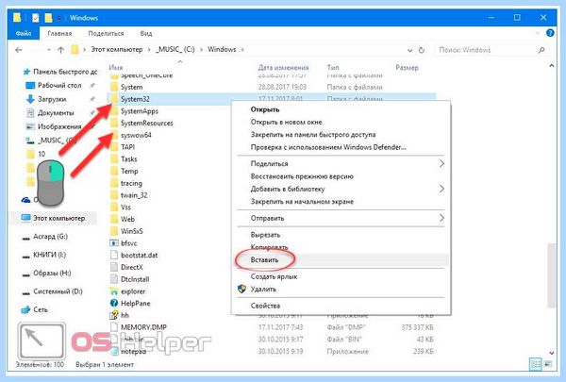Expand the address bar history dropdown
This screenshot has width=566, height=382.
(409, 50)
